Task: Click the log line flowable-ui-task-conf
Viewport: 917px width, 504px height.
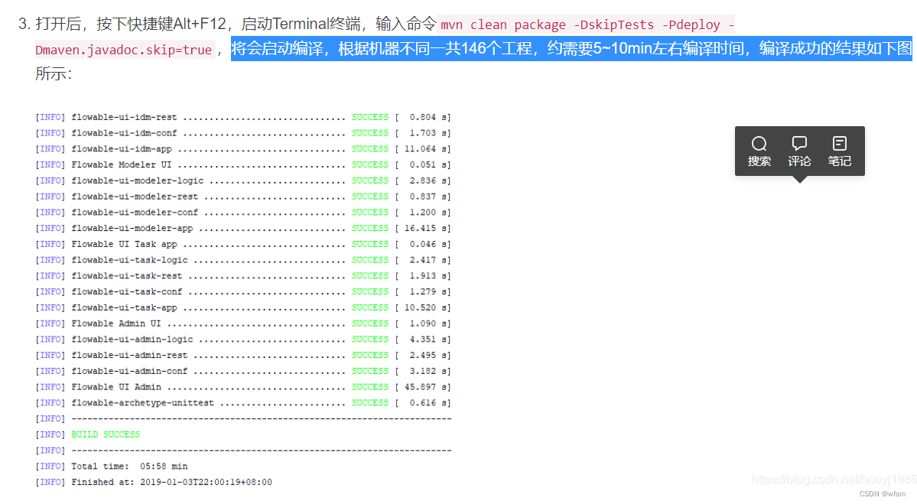Action: [x=242, y=291]
